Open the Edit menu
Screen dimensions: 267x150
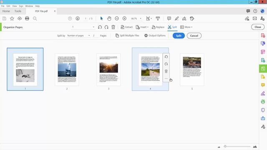click(x=8, y=6)
